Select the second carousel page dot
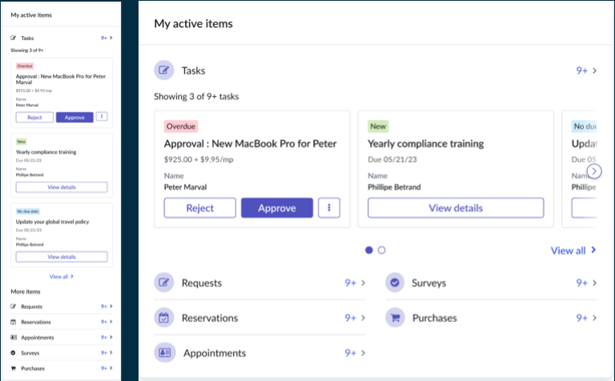Image resolution: width=615 pixels, height=381 pixels. tap(382, 250)
